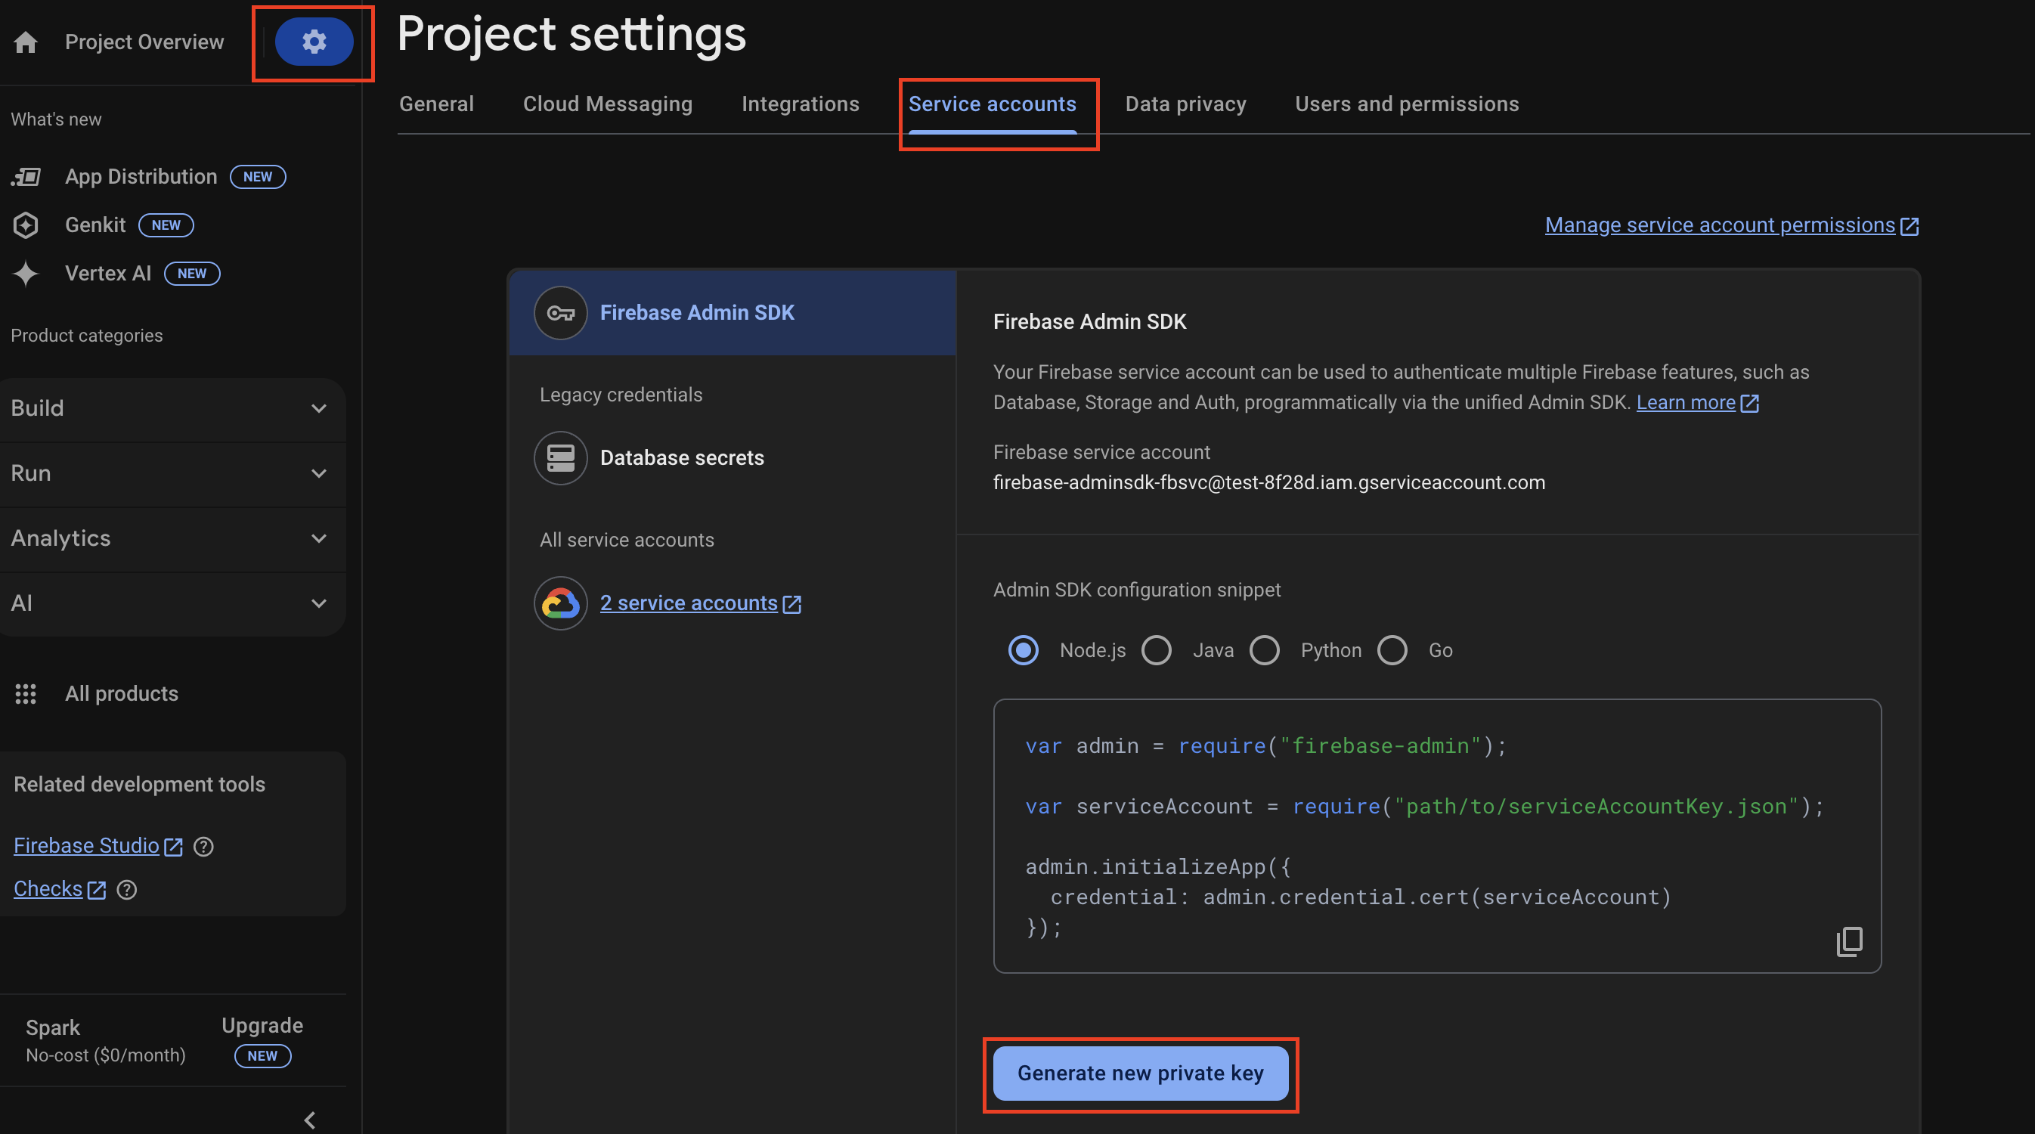
Task: Open App Distribution in the sidebar
Action: pyautogui.click(x=141, y=176)
